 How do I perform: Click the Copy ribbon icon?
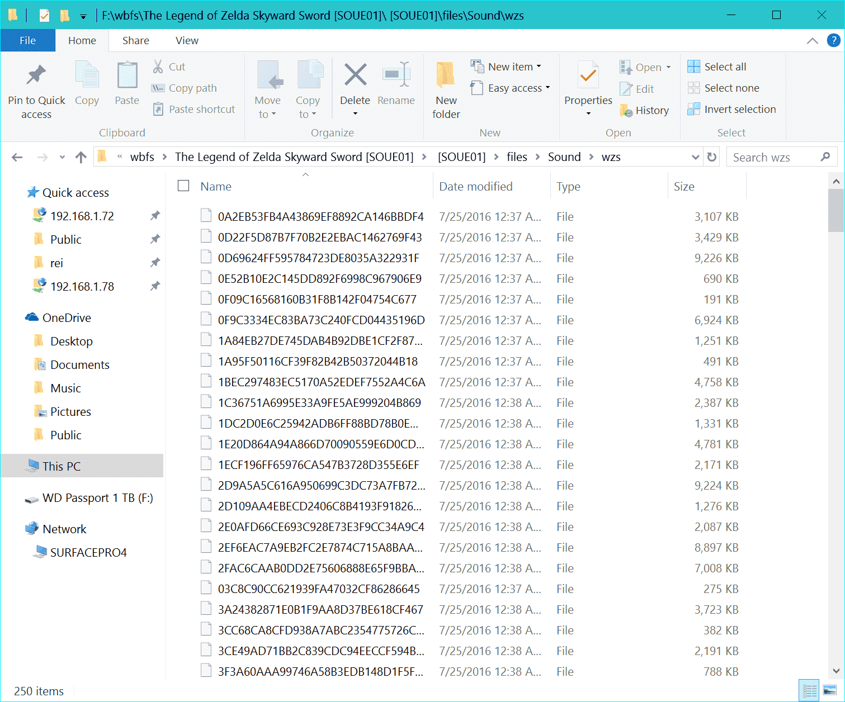87,84
